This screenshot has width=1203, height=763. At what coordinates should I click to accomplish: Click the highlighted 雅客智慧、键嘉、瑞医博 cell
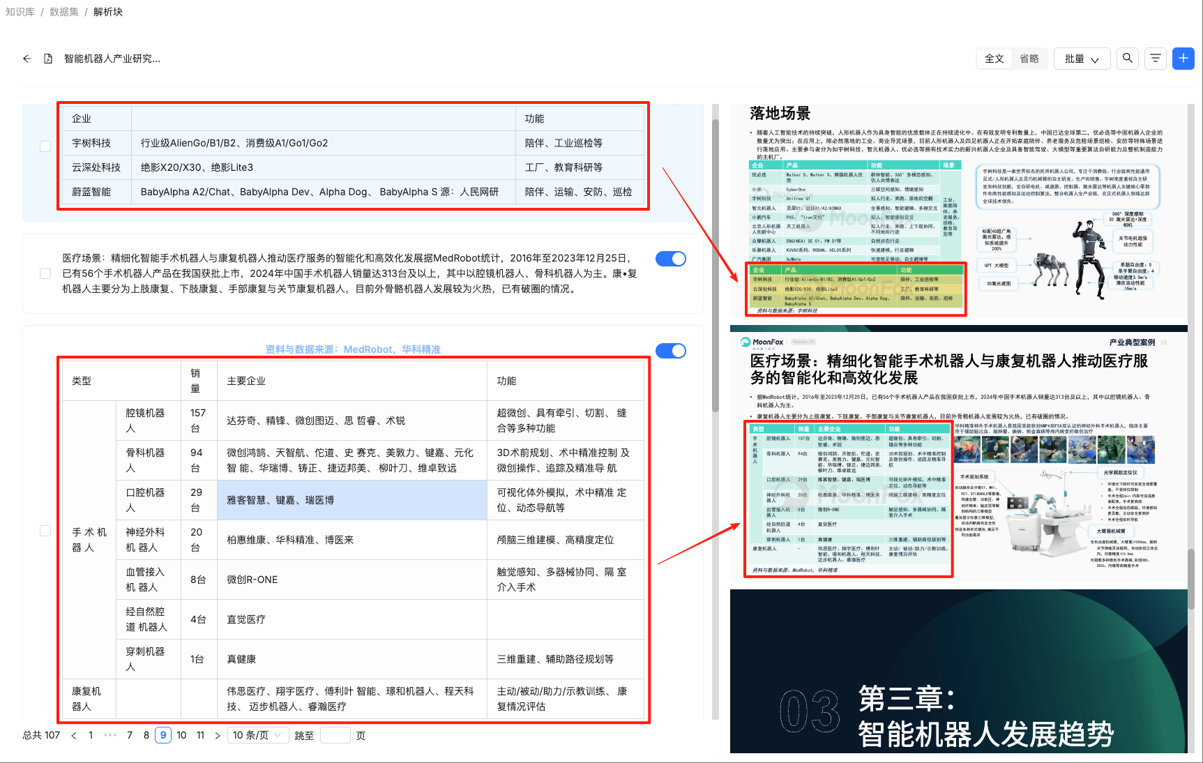click(352, 500)
